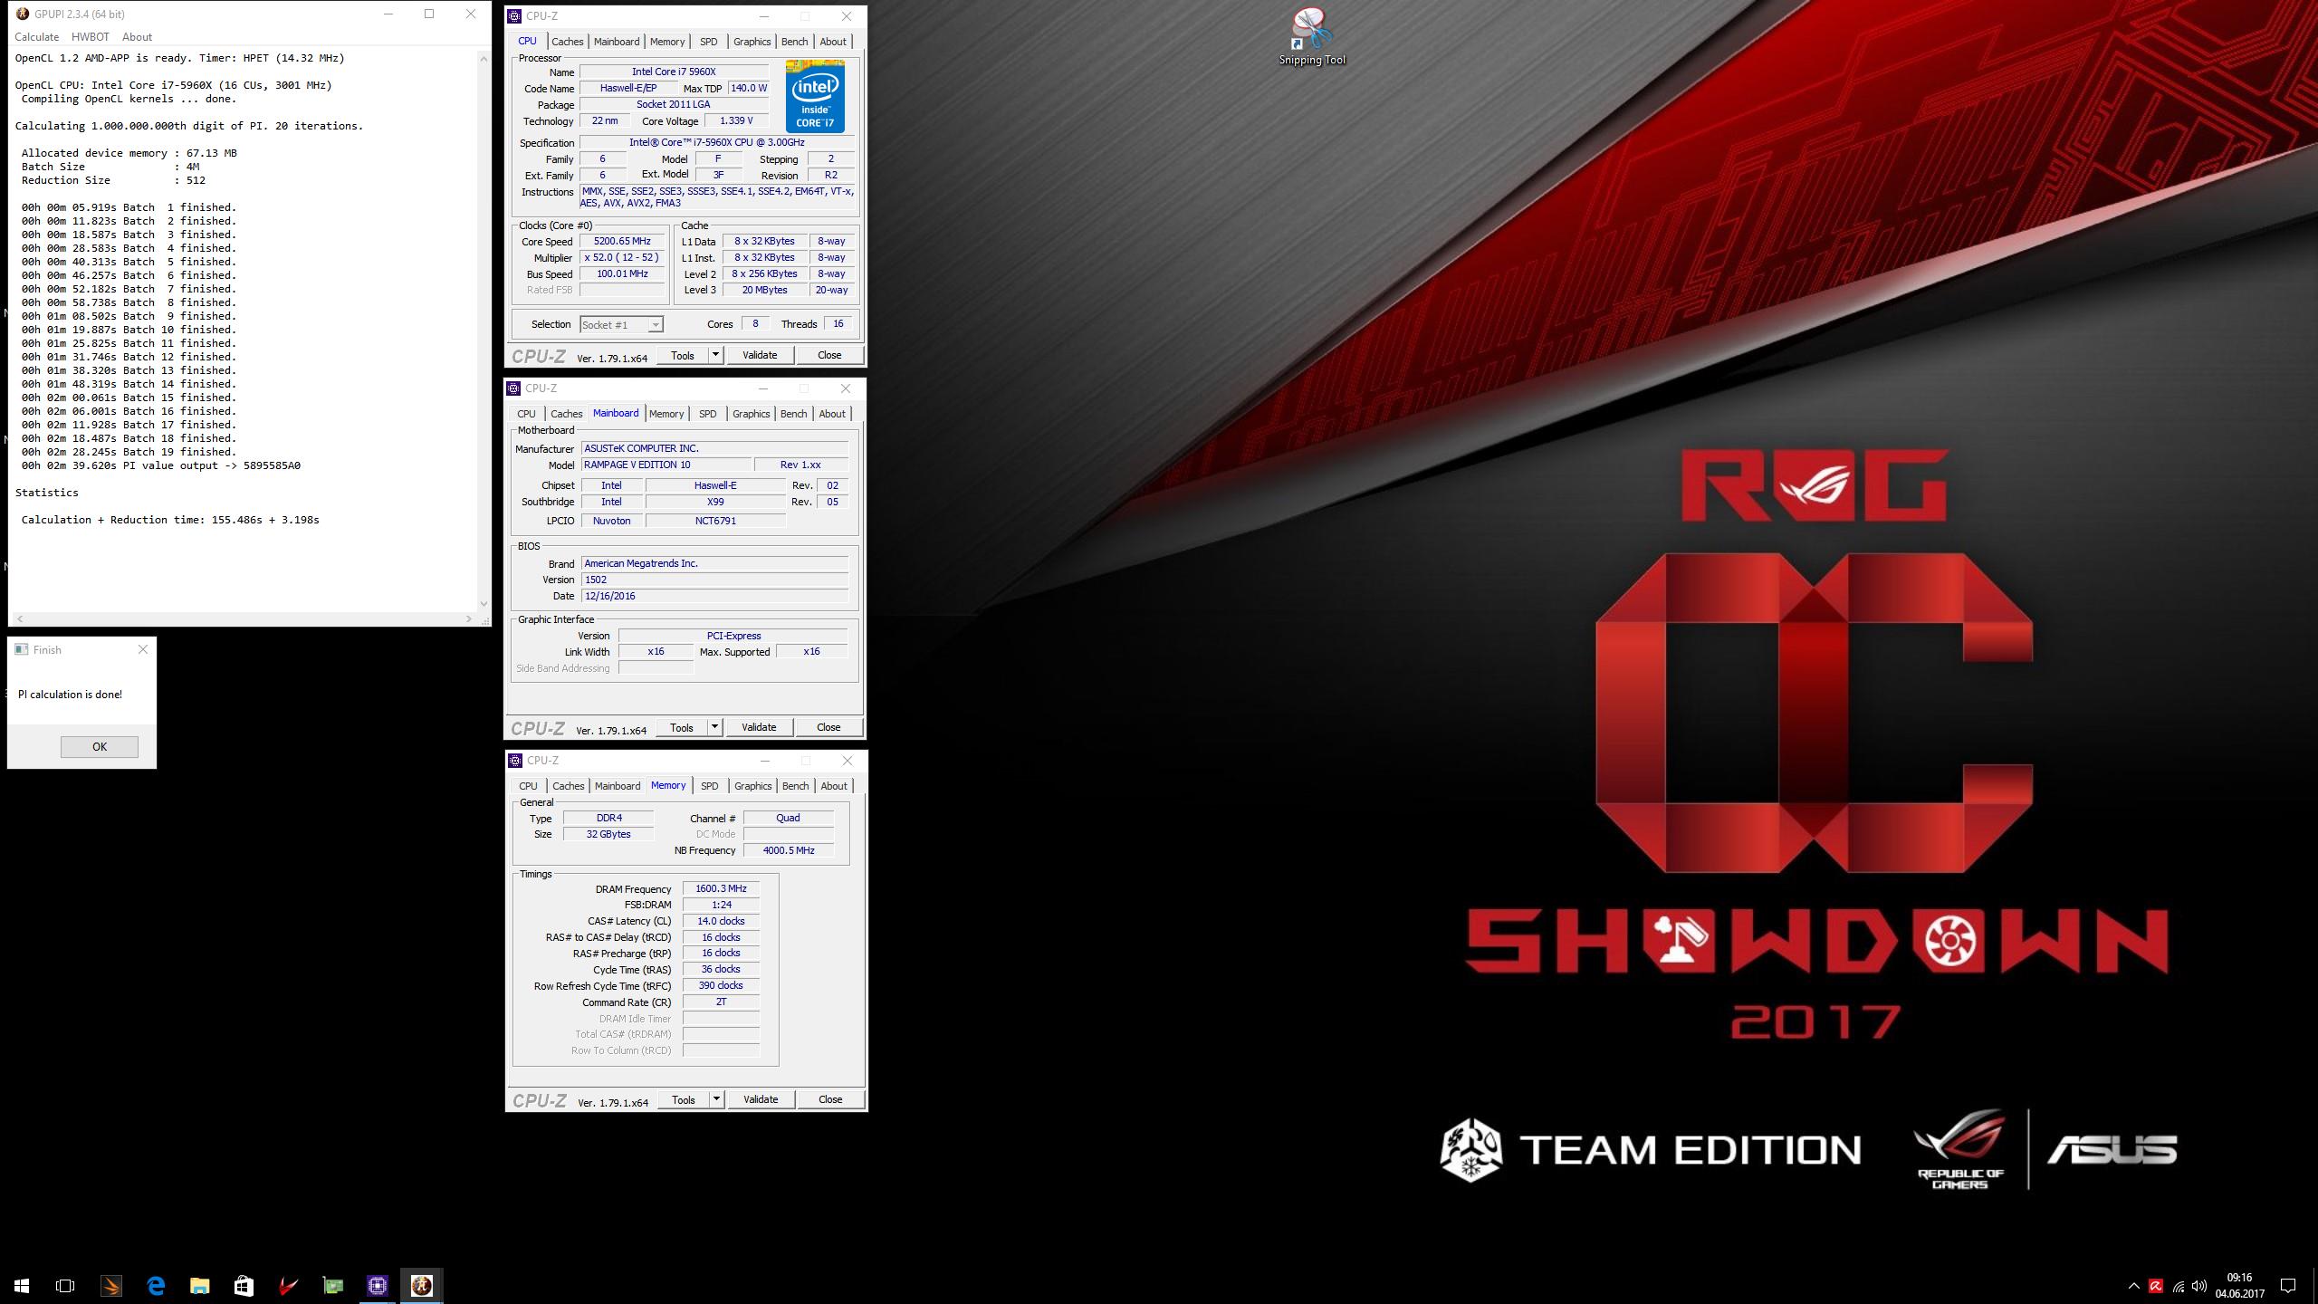Switch to GPUPI via its taskbar icon
The image size is (2318, 1304).
[x=422, y=1285]
